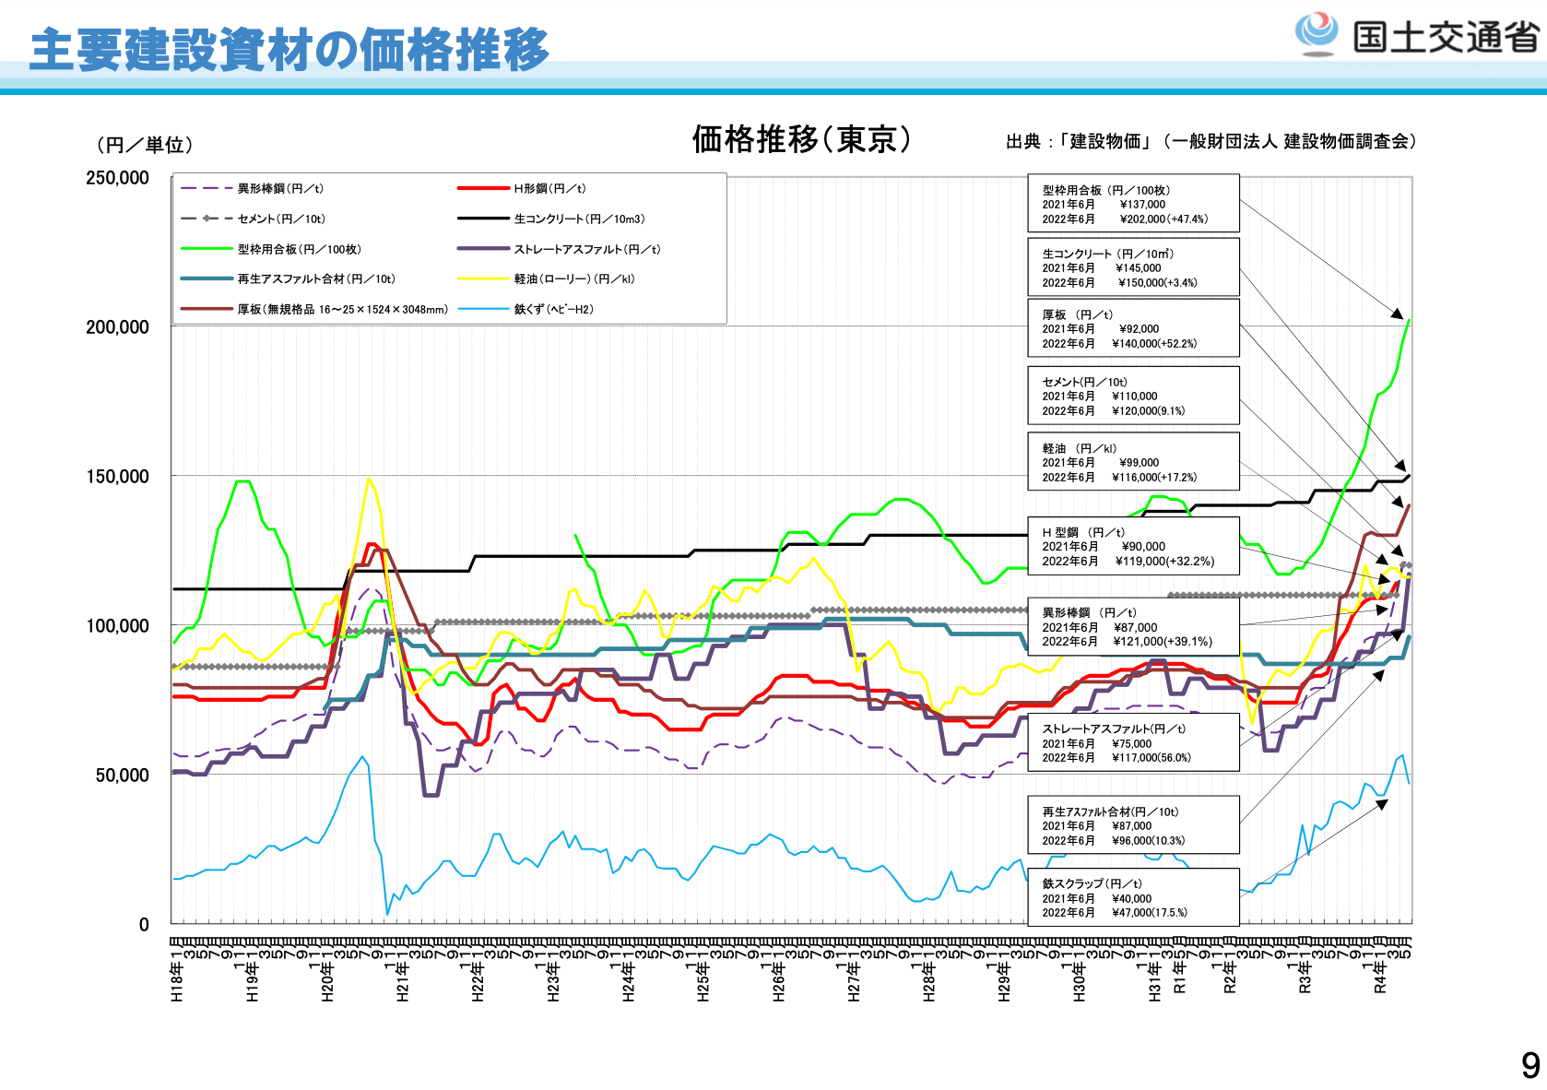Select the gray セメント legend marker
Image resolution: width=1547 pixels, height=1090 pixels.
click(207, 219)
